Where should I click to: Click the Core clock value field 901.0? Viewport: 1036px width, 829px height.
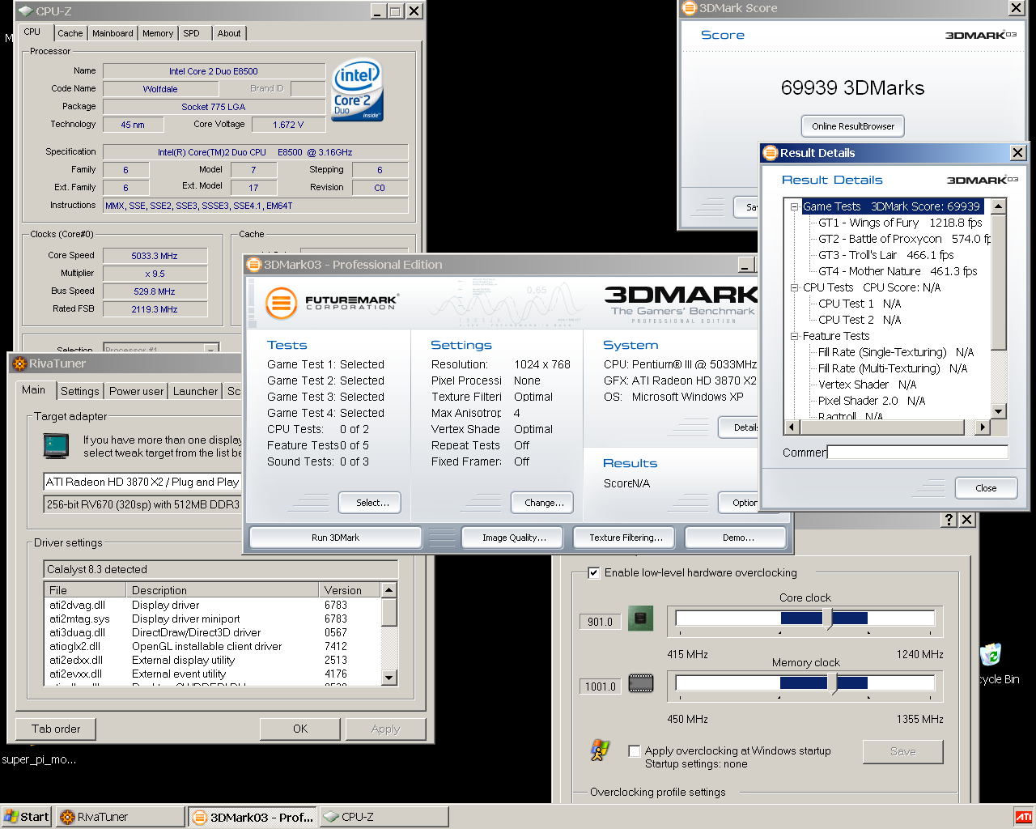(600, 622)
